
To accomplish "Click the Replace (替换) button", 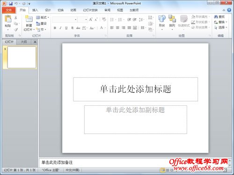I will tap(220, 22).
